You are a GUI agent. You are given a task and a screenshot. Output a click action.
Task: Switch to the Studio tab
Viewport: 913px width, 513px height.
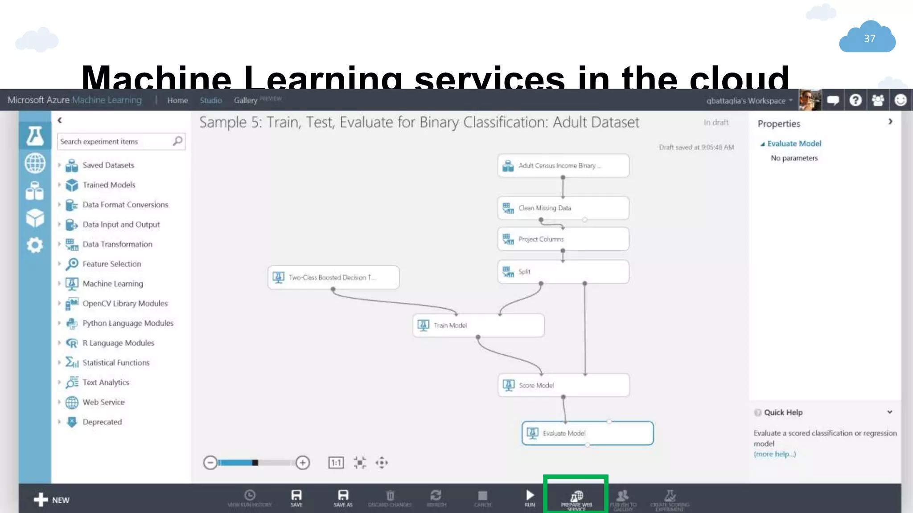coord(211,101)
